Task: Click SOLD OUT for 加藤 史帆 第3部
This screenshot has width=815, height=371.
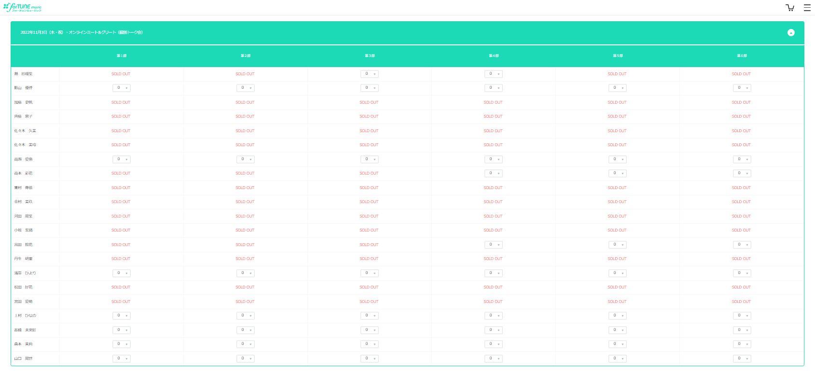Action: pos(369,102)
